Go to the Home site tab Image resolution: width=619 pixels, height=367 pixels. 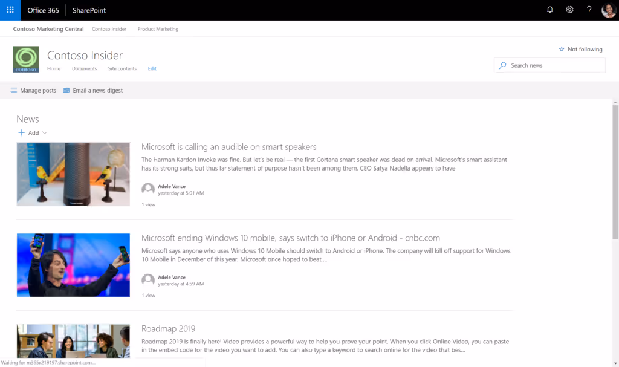(54, 68)
